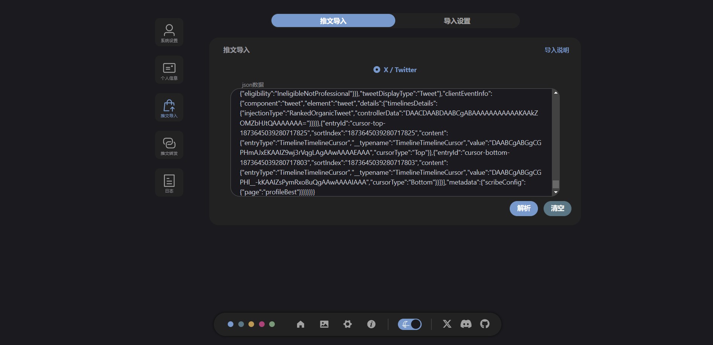The width and height of the screenshot is (713, 345).
Task: Open the 导入说明 link
Action: tap(556, 50)
